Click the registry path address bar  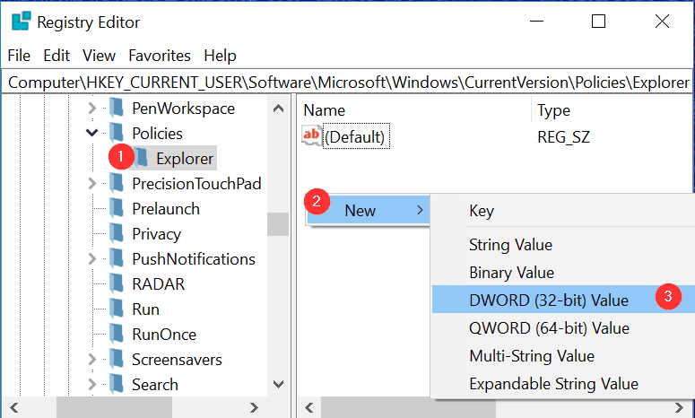pyautogui.click(x=348, y=82)
